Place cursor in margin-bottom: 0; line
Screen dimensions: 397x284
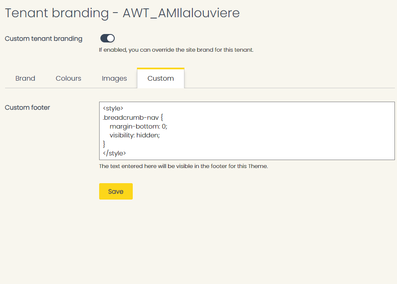point(139,126)
